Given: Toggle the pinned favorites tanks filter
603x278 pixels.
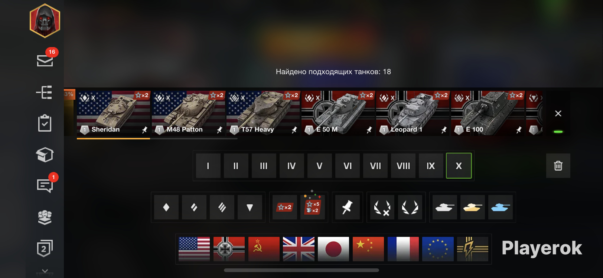Looking at the screenshot, I should [x=347, y=207].
